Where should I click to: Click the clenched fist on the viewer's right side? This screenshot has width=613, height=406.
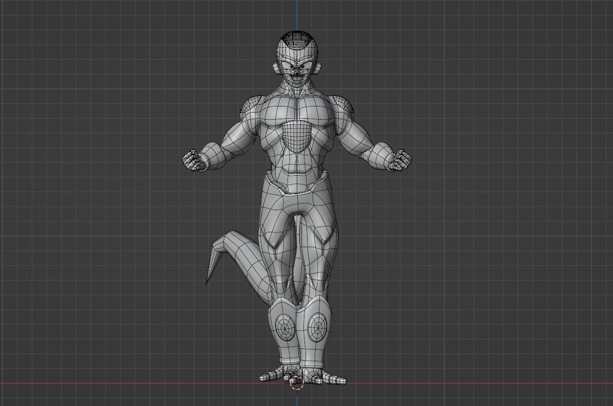tap(401, 159)
